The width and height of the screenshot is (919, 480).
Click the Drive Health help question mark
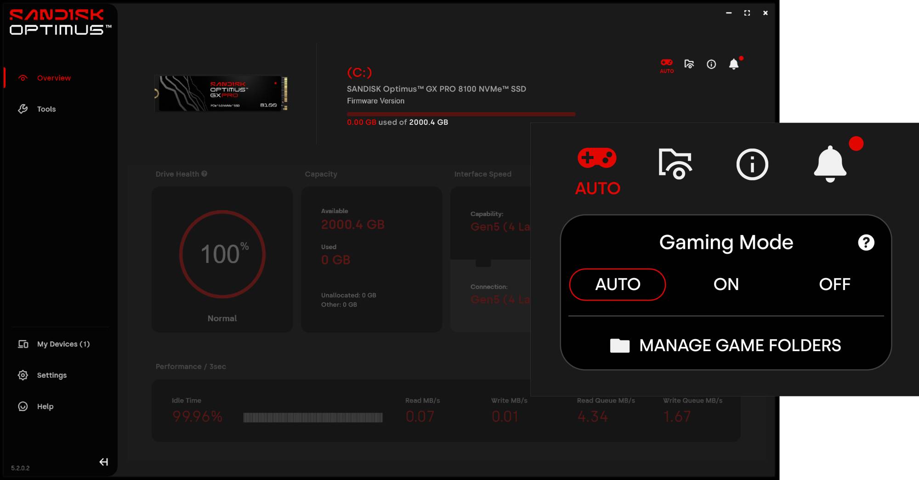204,174
